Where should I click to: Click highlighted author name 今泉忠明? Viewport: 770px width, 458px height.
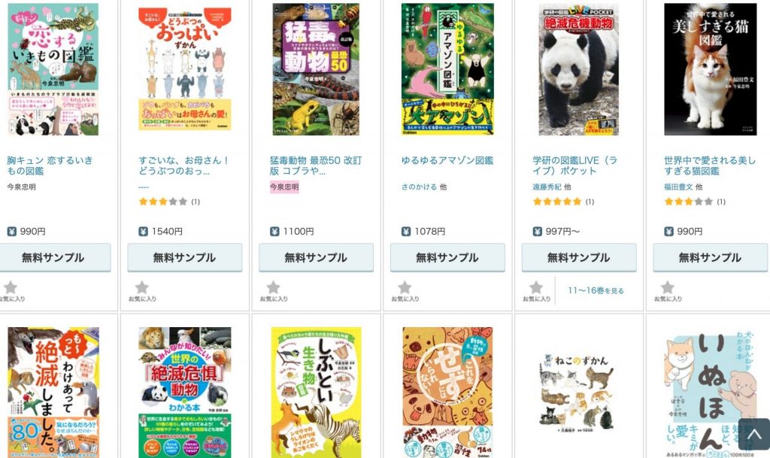click(x=283, y=187)
